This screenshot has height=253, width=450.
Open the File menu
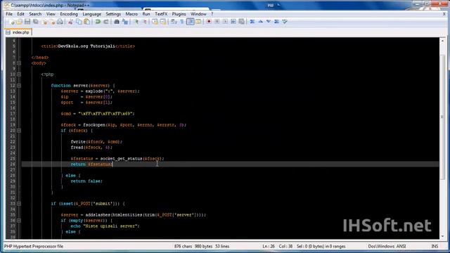click(x=9, y=14)
